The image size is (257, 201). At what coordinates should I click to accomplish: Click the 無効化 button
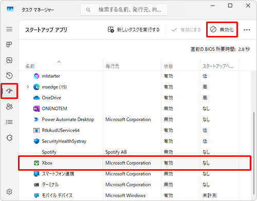tap(222, 30)
